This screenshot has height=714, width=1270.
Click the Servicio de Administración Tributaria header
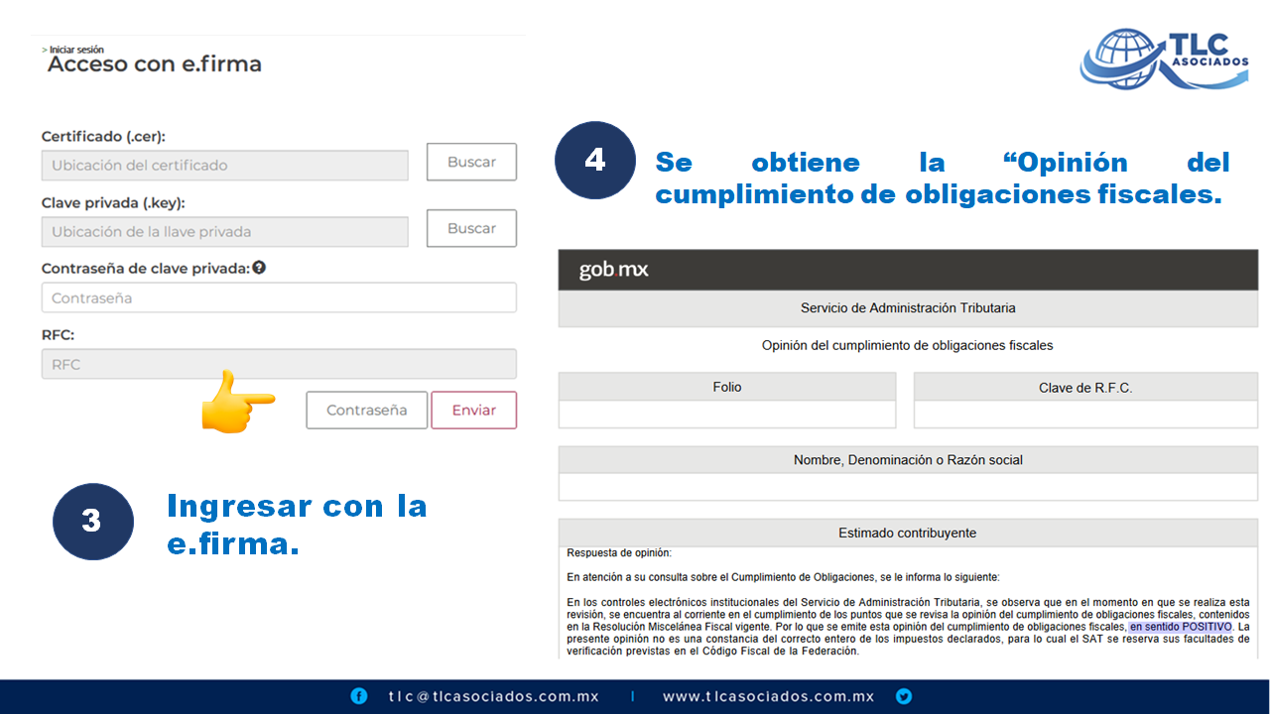908,308
